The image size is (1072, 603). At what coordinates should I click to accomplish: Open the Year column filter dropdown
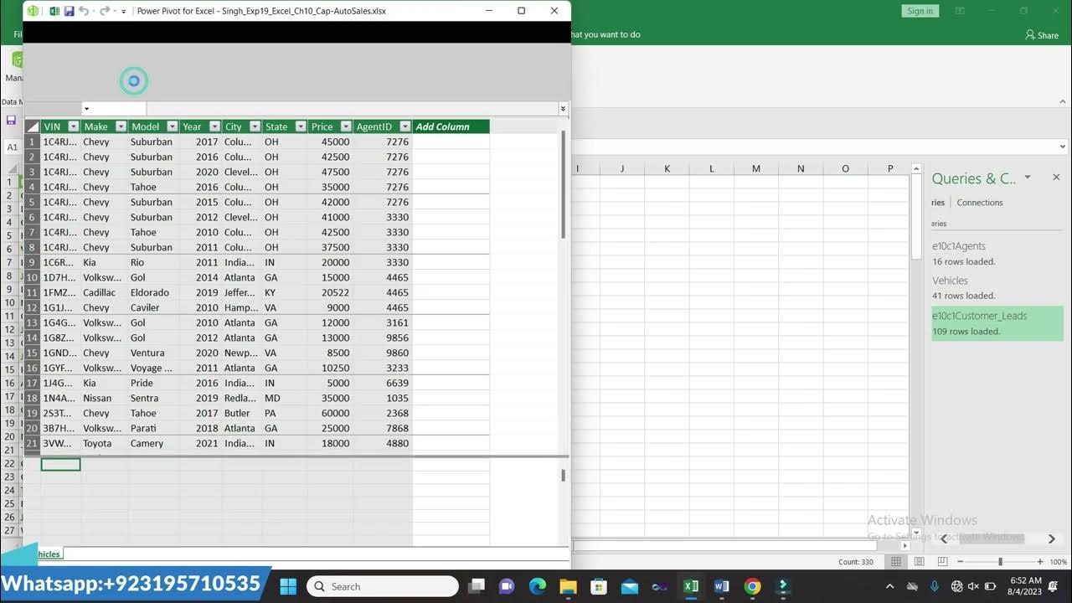[x=214, y=126]
